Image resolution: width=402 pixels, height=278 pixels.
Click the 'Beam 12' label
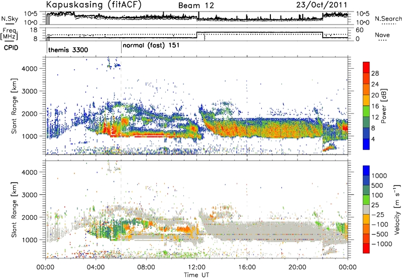[x=196, y=6]
